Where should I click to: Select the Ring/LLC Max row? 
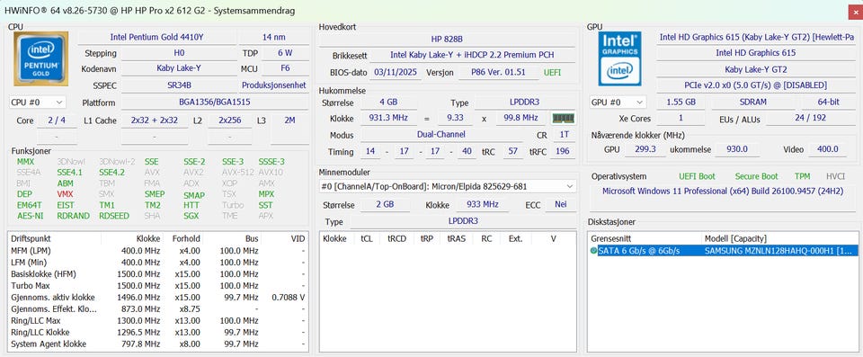click(157, 321)
